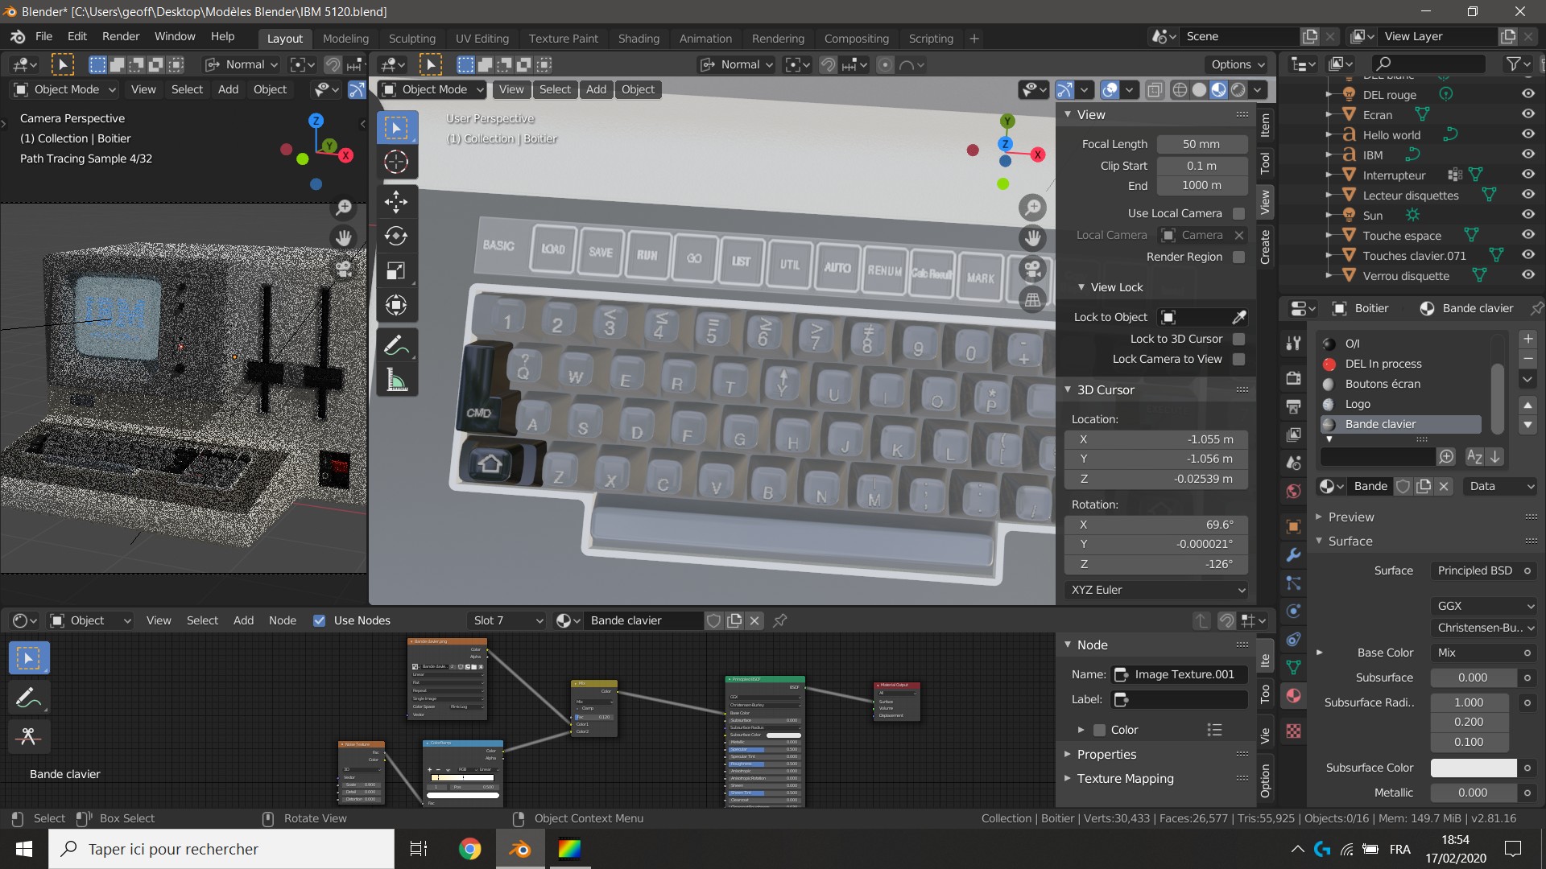
Task: Switch to the Shading workspace tab
Action: point(638,38)
